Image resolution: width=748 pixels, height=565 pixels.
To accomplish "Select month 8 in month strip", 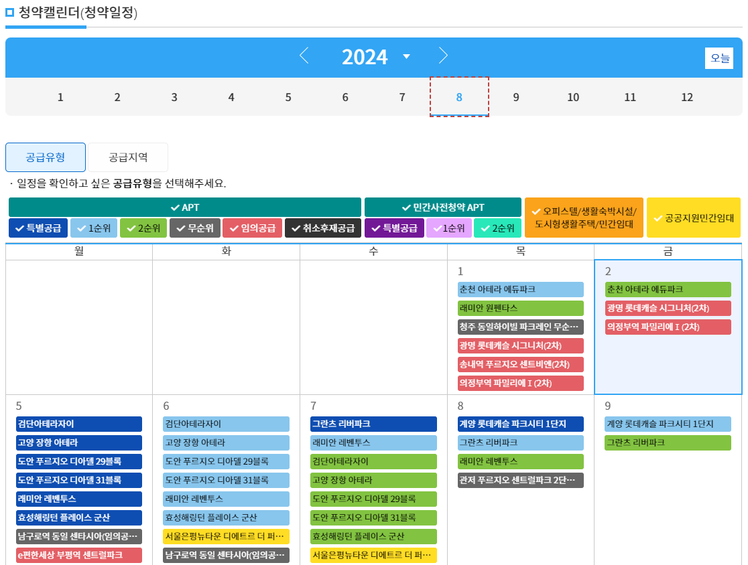I will (x=459, y=97).
